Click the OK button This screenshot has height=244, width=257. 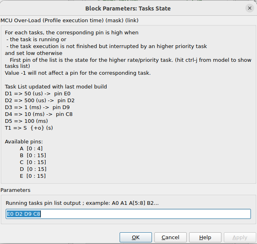pyautogui.click(x=136, y=238)
